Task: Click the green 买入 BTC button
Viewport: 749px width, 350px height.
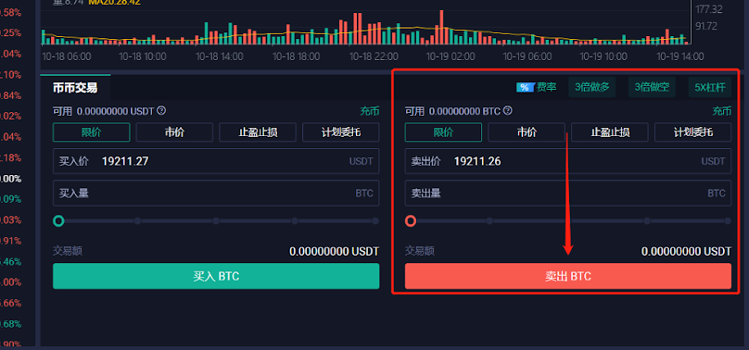Action: [216, 276]
